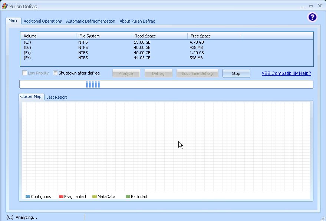Image resolution: width=326 pixels, height=221 pixels.
Task: Click the Volume column header
Action: 48,36
